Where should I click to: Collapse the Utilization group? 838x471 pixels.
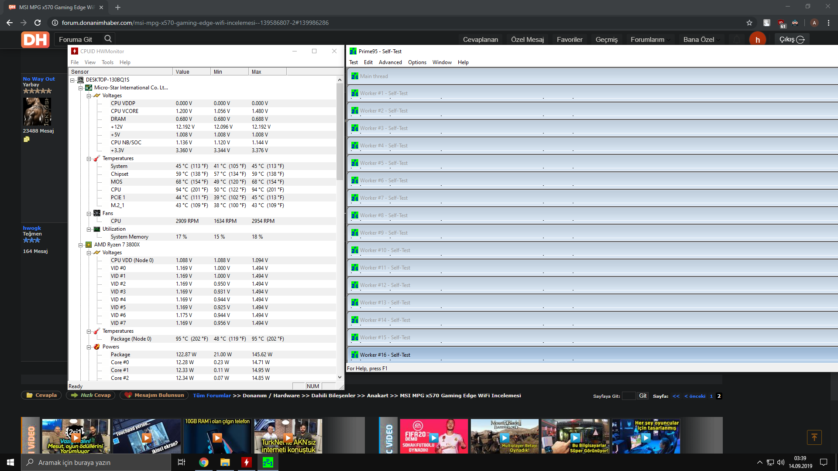coord(89,229)
